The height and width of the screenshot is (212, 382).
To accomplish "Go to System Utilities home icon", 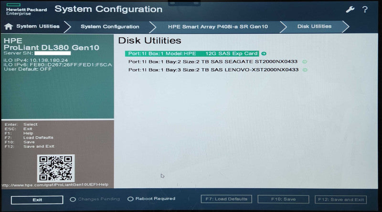I will [x=9, y=27].
